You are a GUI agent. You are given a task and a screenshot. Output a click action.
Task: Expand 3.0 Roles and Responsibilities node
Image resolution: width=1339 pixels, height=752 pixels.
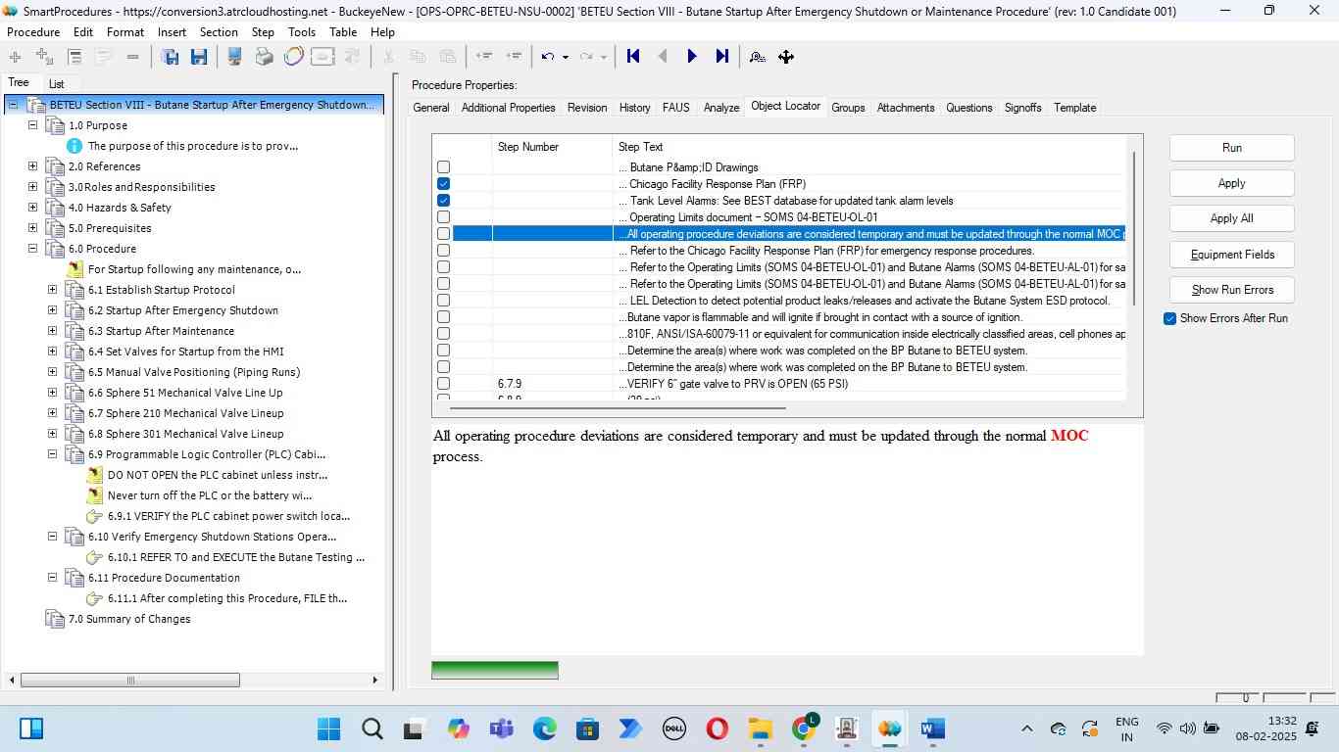[32, 187]
